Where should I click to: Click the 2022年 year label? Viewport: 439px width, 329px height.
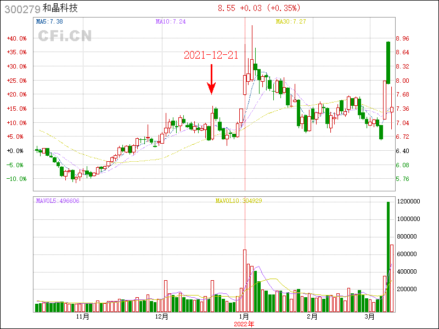(x=244, y=324)
